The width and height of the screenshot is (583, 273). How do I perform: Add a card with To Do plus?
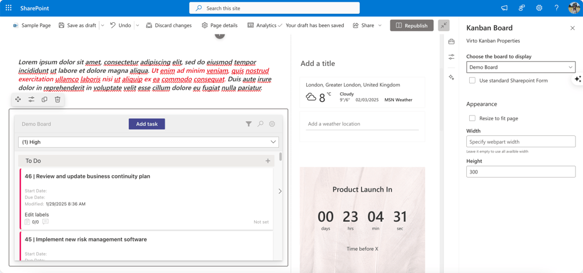point(268,161)
